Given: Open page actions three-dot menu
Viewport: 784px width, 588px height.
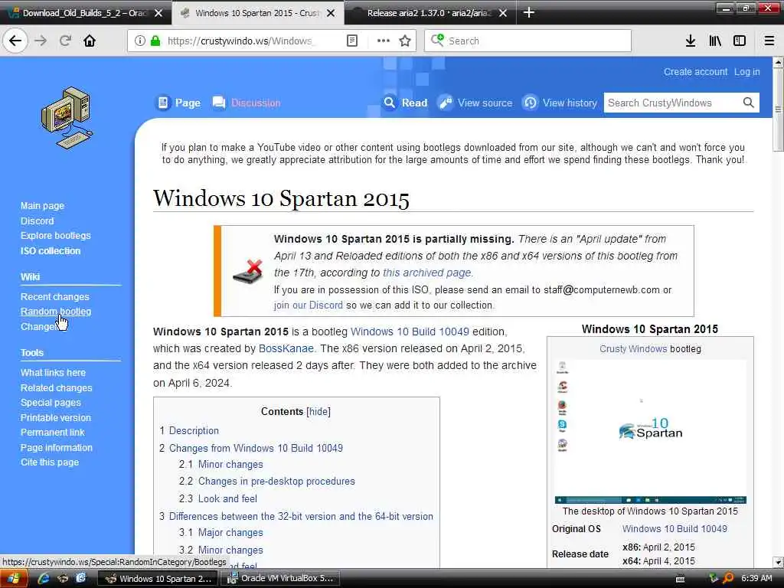Looking at the screenshot, I should point(383,41).
